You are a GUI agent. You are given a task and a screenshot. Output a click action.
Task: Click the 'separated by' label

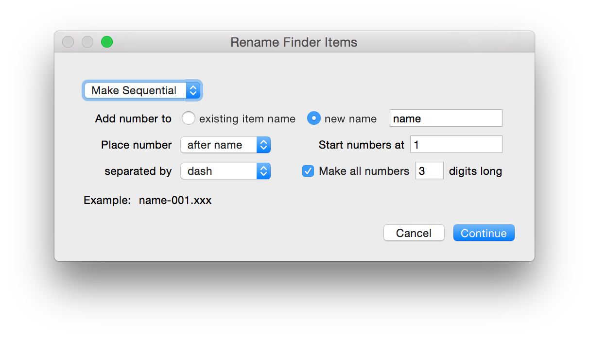pos(138,171)
